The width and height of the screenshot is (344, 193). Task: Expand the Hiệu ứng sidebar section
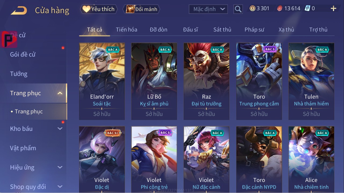coord(60,167)
